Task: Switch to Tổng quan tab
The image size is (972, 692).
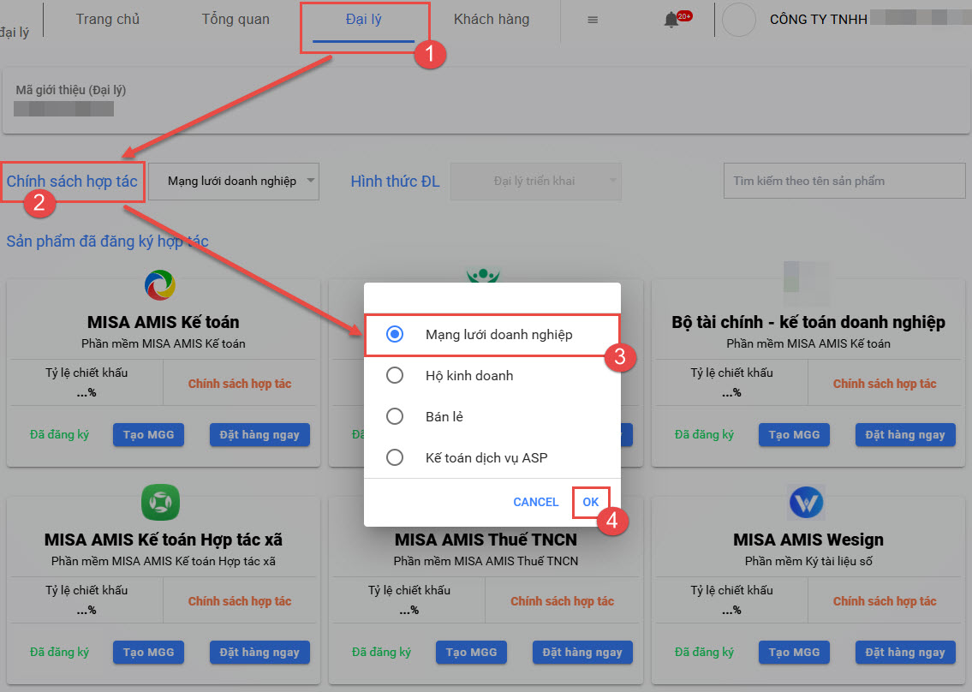Action: [236, 19]
